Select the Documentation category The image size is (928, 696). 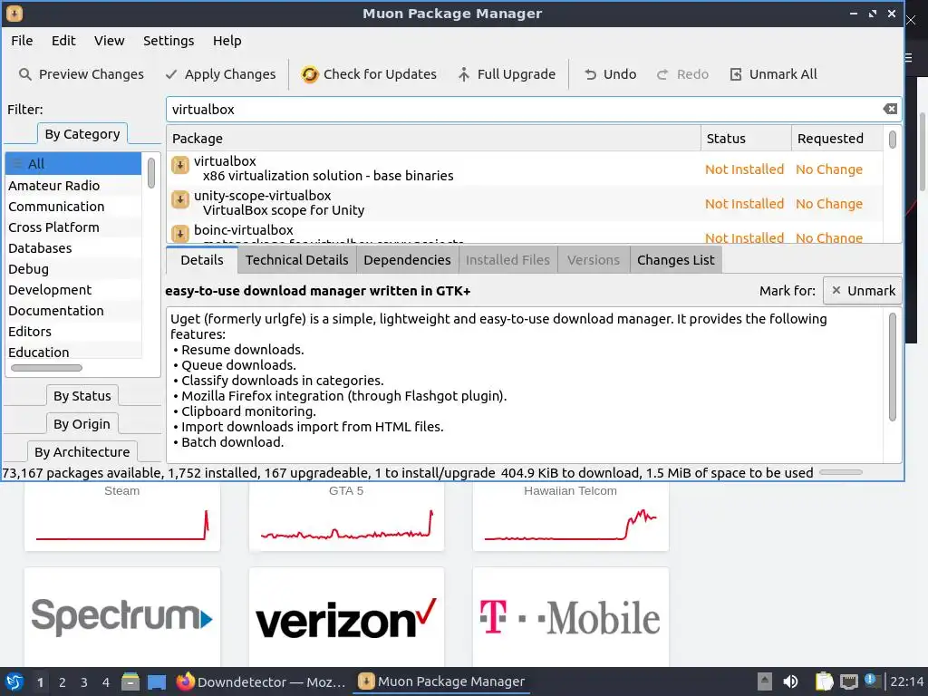point(73,311)
